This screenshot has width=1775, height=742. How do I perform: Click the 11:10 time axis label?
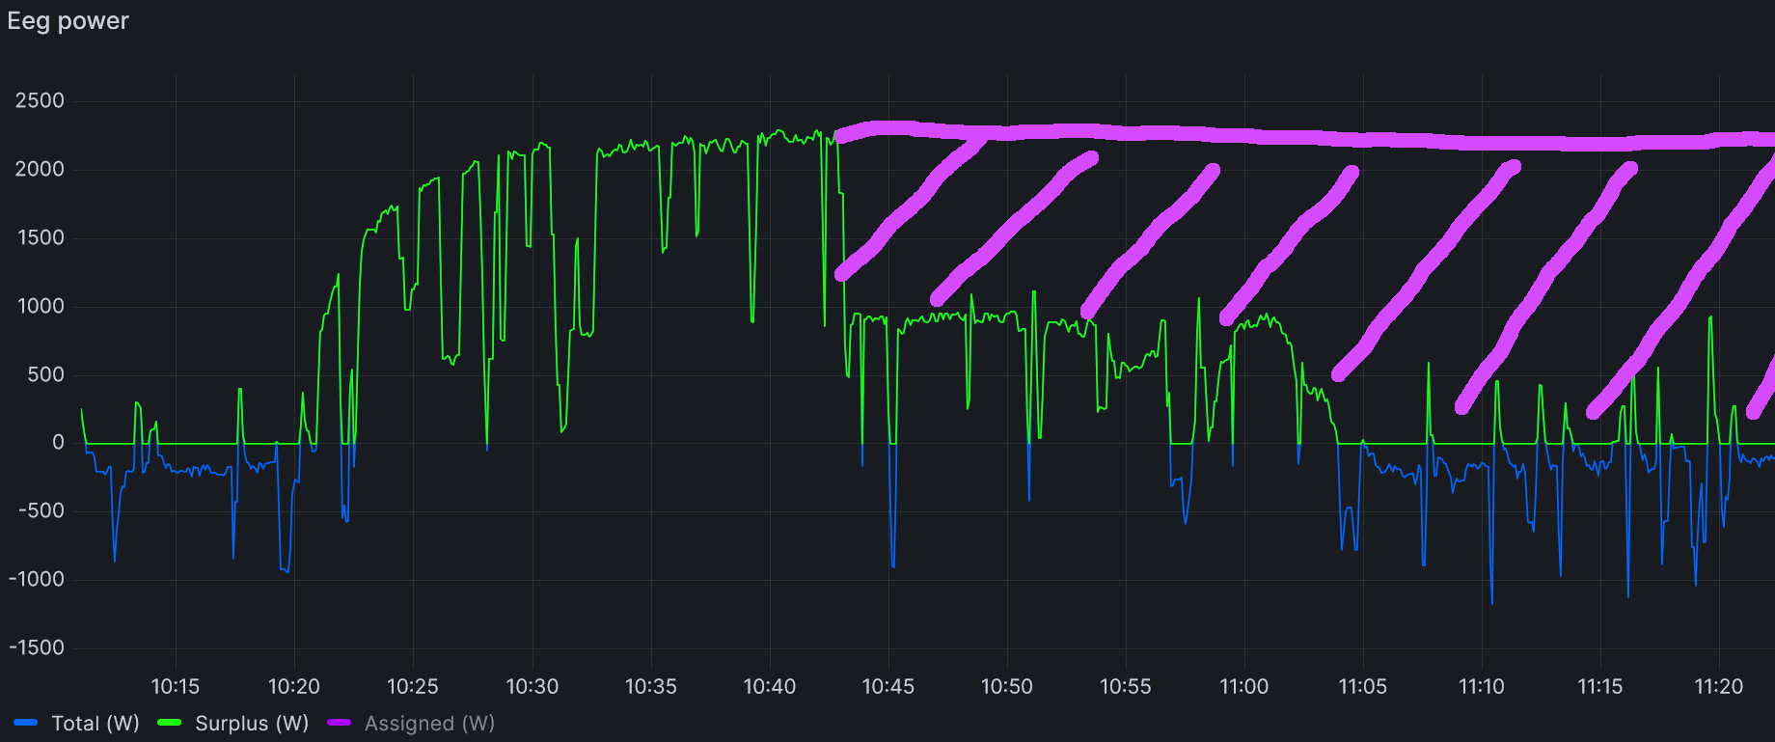coord(1481,686)
